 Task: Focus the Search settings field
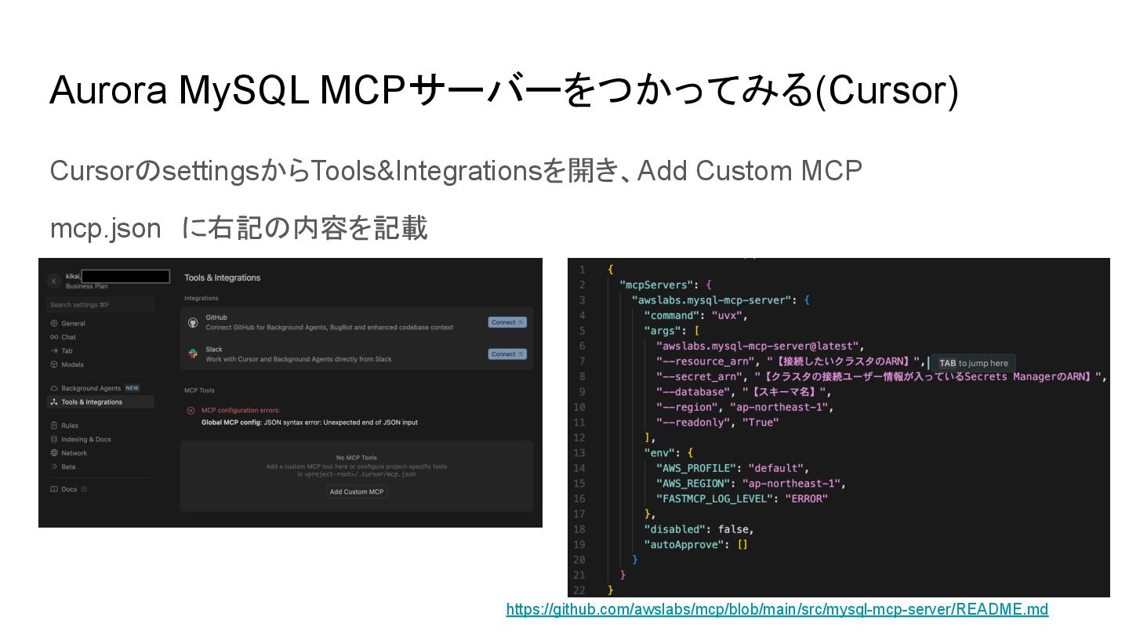(x=100, y=305)
